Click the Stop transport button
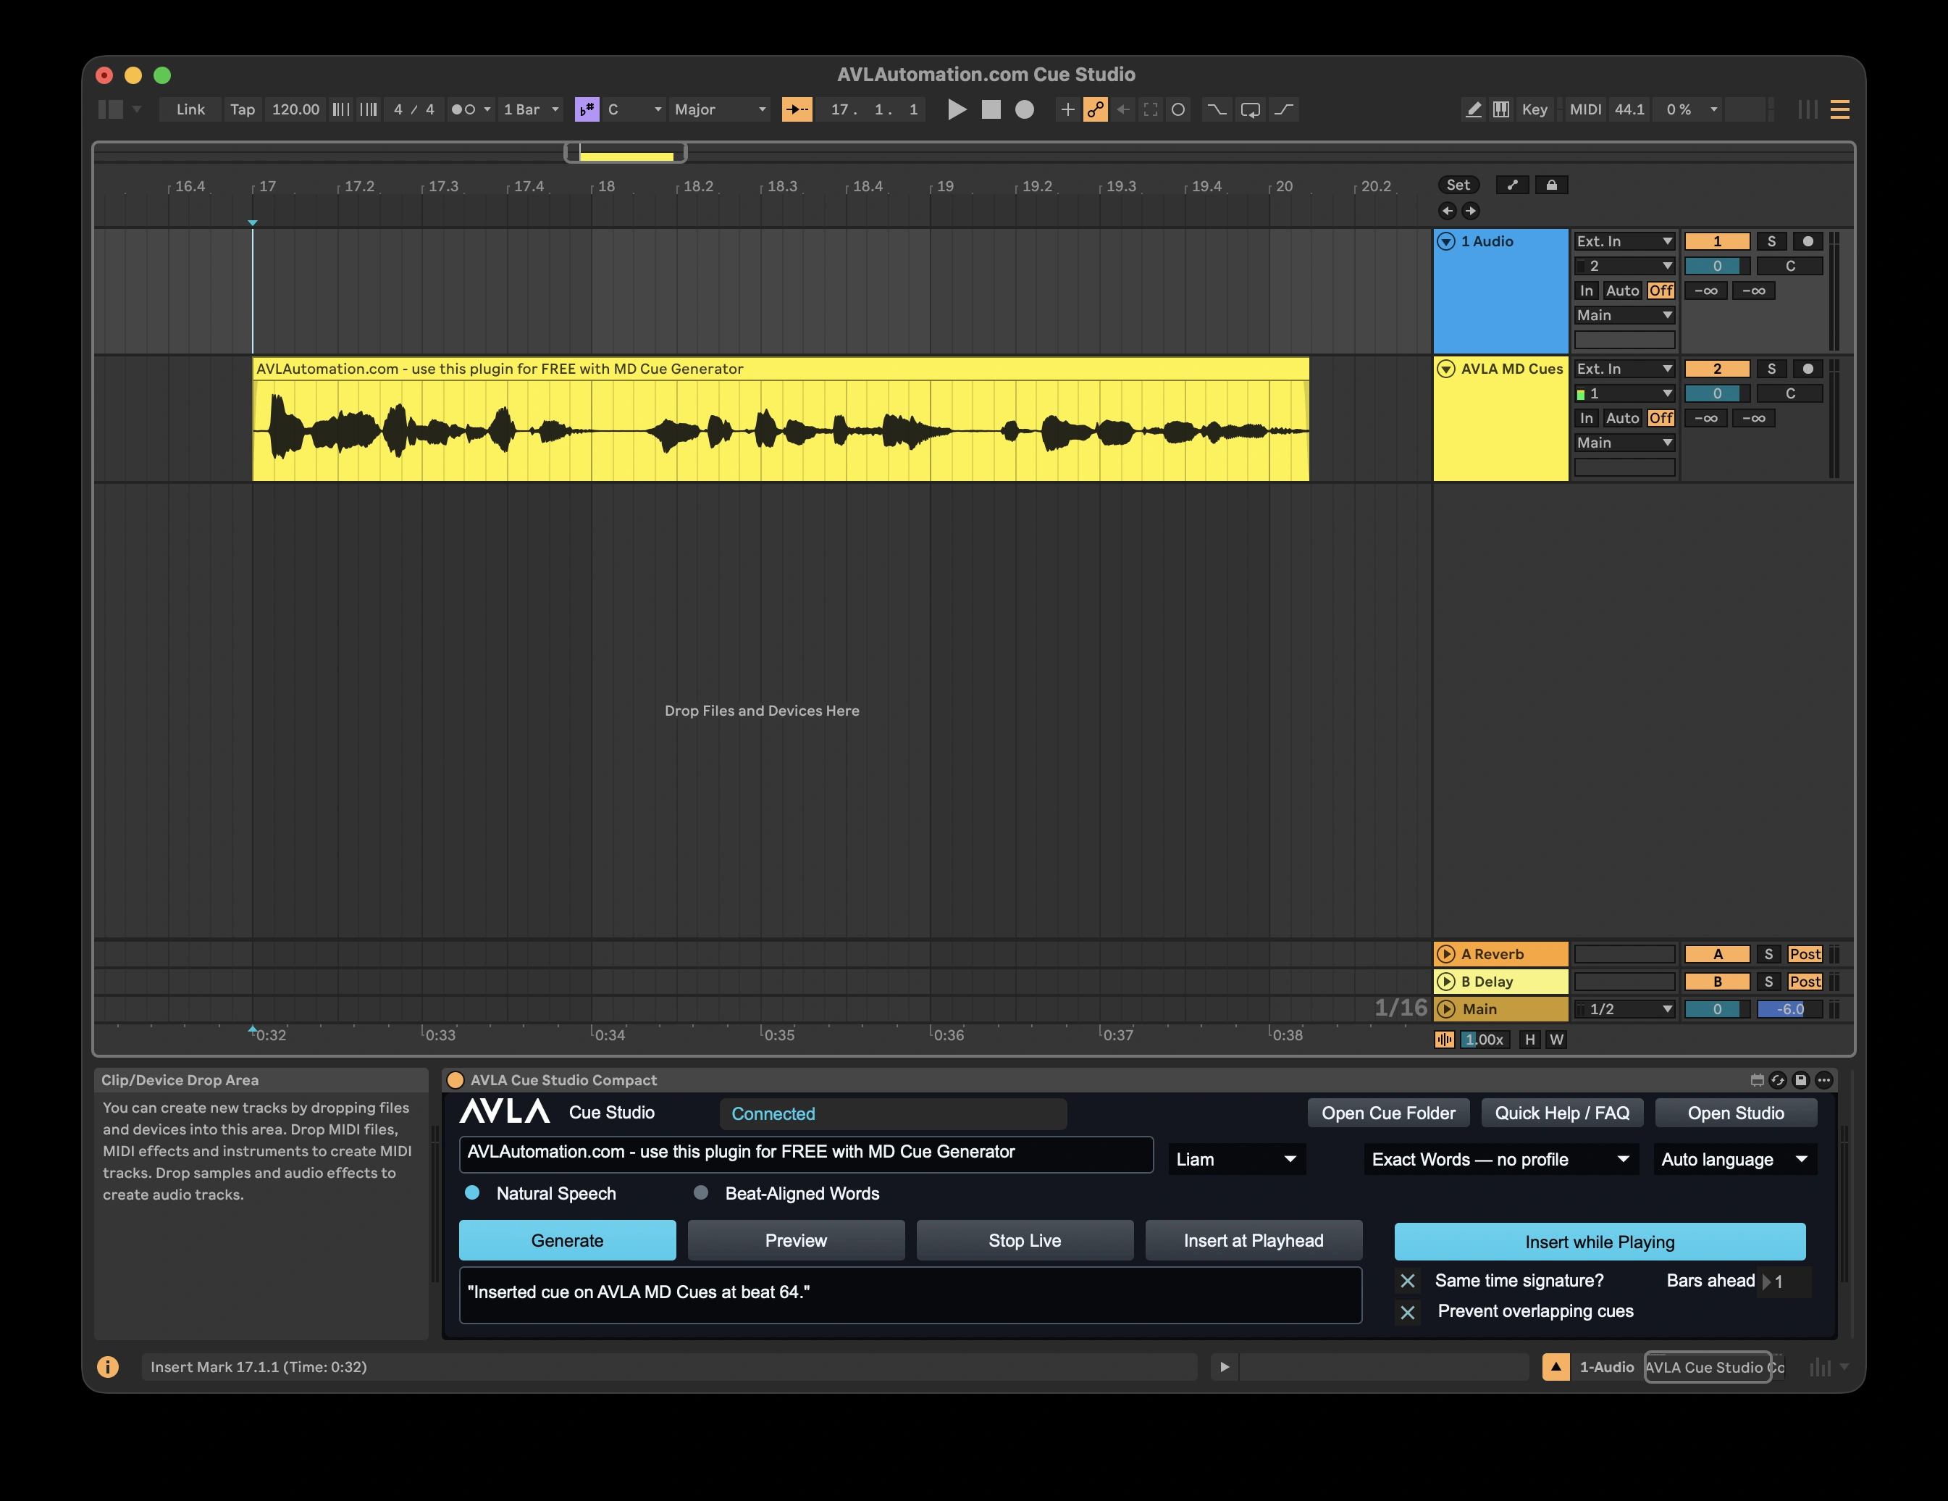The image size is (1948, 1501). pos(991,110)
